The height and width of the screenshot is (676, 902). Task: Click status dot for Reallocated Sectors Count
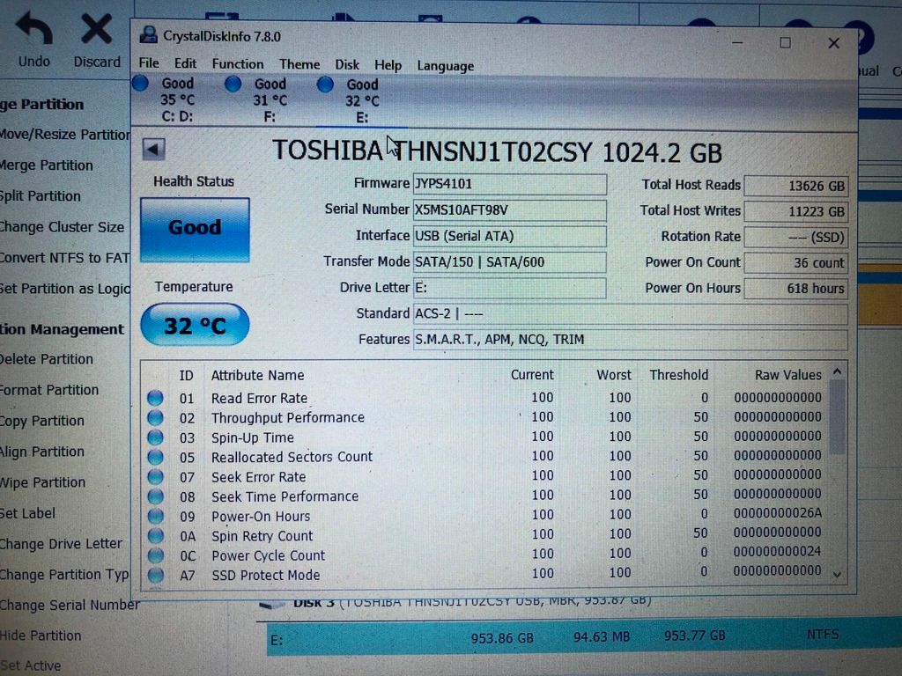[155, 457]
